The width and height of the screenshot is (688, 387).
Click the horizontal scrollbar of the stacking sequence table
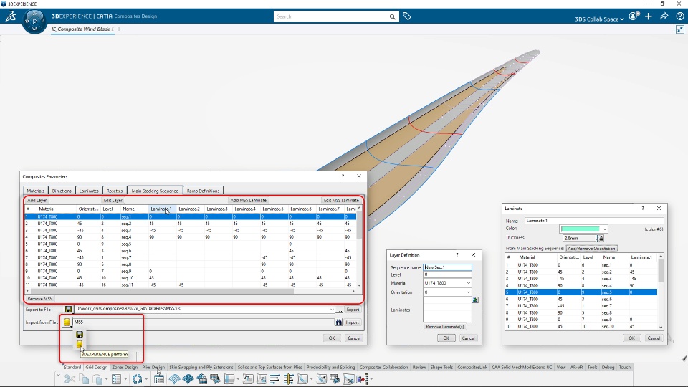190,291
